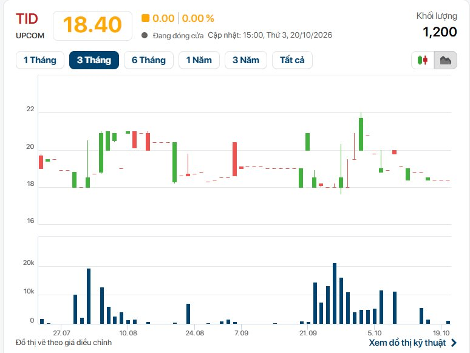Click the orange square change indicator

click(x=145, y=18)
